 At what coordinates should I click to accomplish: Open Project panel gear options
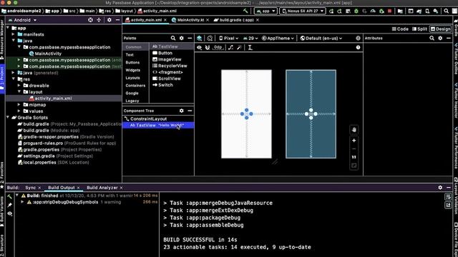tap(109, 20)
